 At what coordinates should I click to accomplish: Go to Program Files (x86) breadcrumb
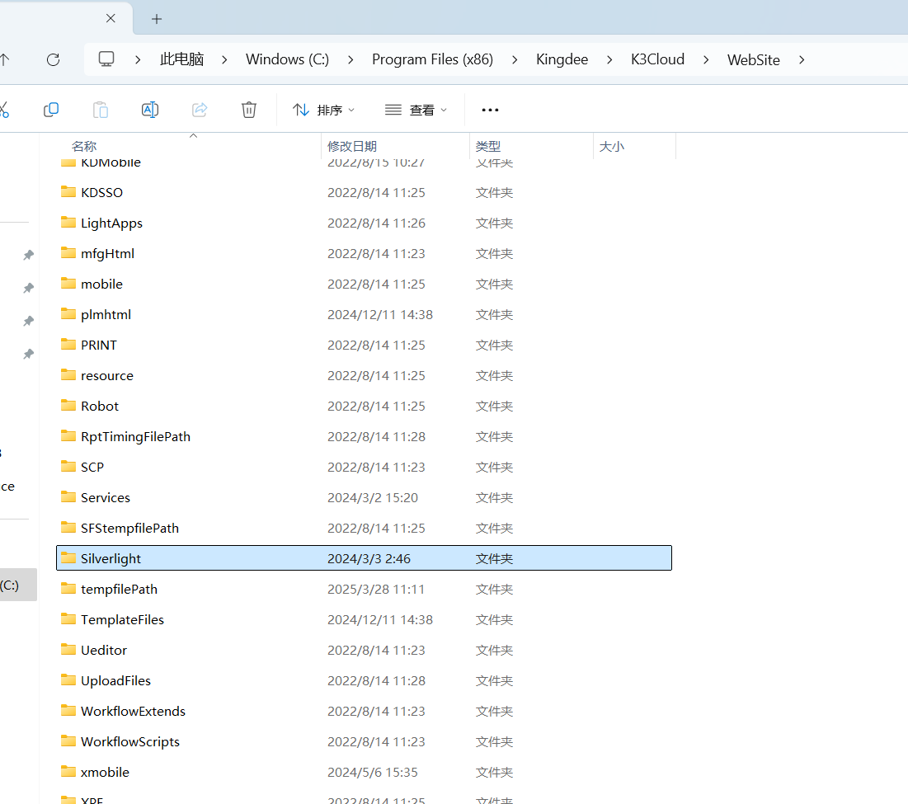pos(433,59)
